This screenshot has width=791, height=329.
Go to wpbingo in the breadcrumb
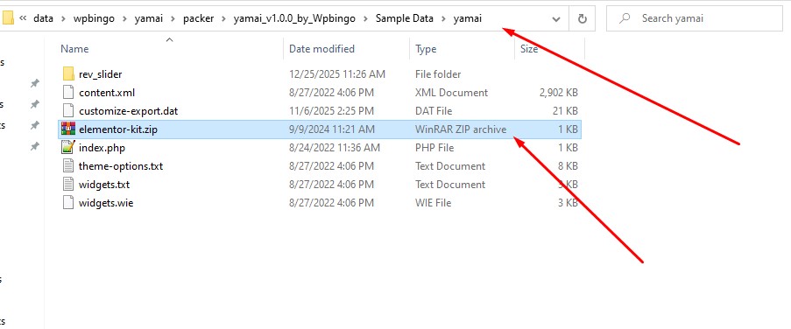pyautogui.click(x=94, y=19)
